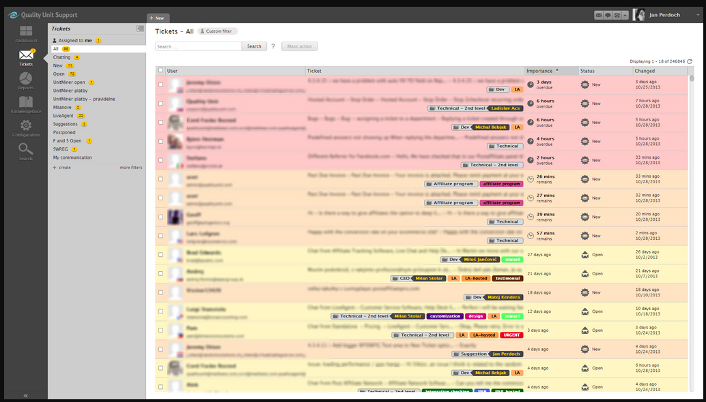Select the Postponed filter

tap(64, 132)
